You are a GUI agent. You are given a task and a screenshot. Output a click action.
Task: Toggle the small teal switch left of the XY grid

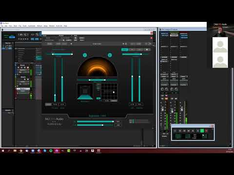(98, 98)
